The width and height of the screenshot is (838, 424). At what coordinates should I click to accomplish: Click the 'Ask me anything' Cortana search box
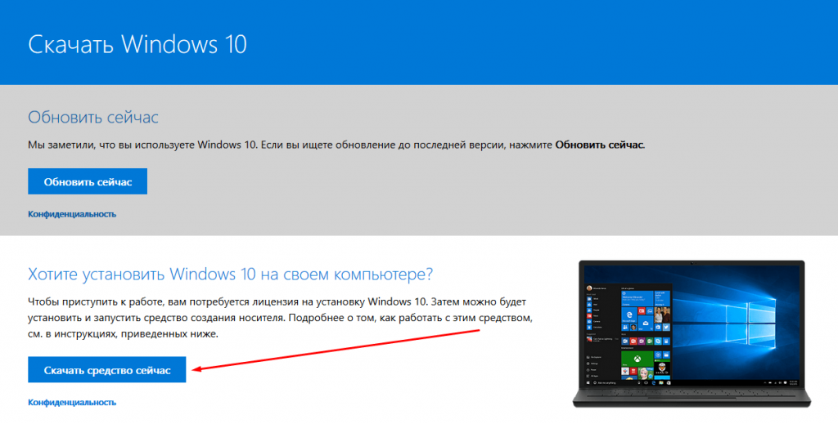pyautogui.click(x=606, y=382)
